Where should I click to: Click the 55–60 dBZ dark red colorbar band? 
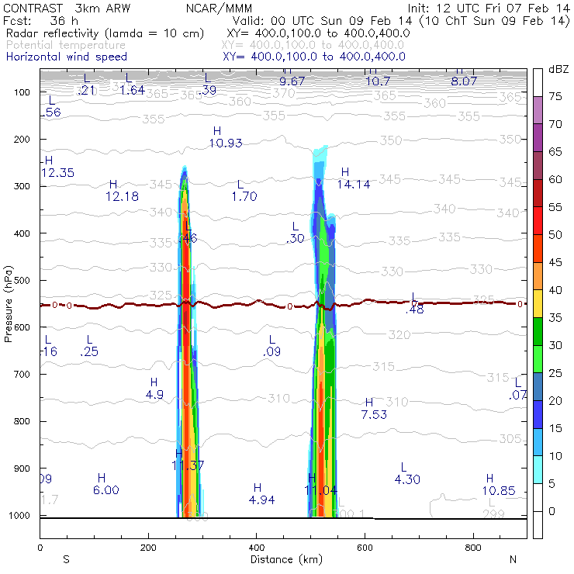point(538,193)
